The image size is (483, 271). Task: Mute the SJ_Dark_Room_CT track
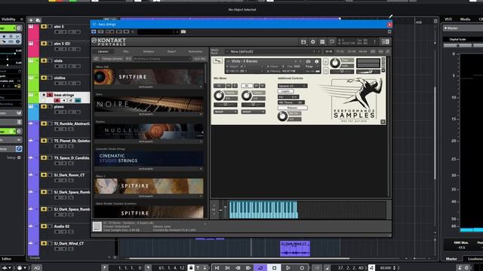tap(44, 175)
